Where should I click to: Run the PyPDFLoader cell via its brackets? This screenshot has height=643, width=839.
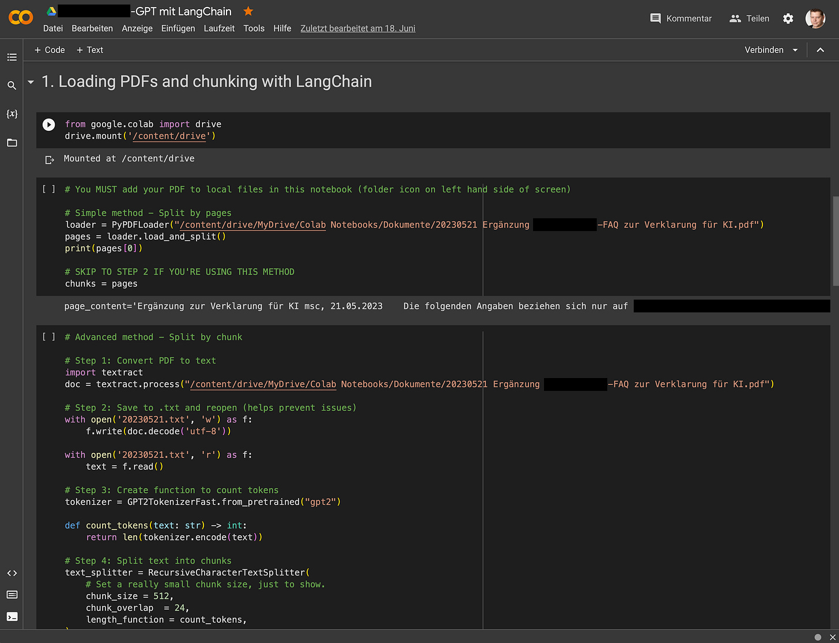pyautogui.click(x=49, y=189)
